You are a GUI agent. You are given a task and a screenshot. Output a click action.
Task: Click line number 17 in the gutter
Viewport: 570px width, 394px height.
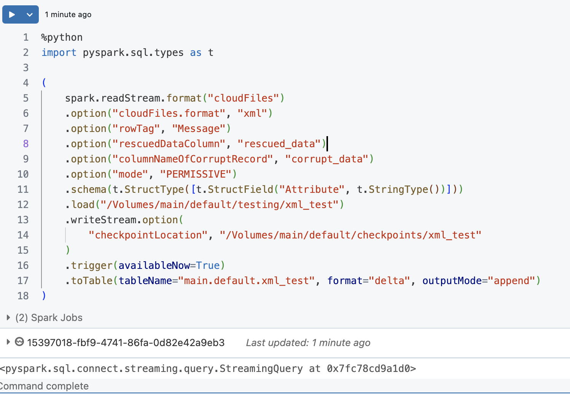pos(23,280)
